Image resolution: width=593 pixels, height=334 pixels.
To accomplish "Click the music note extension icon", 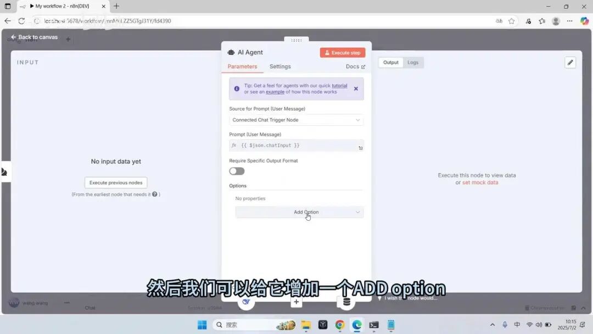I will 528,21.
